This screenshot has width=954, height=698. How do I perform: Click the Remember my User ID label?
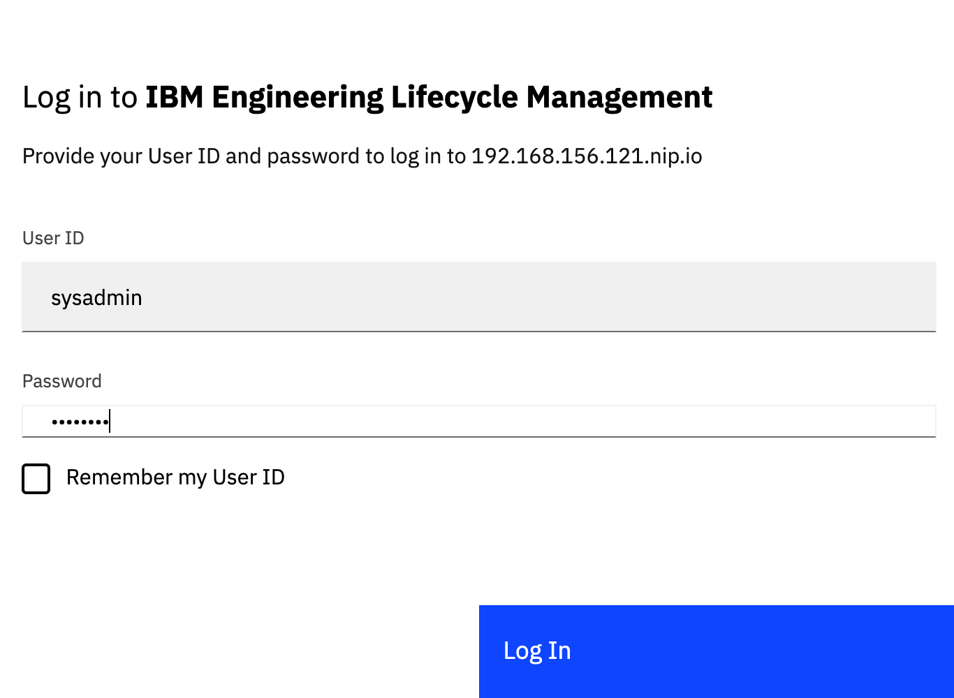[175, 477]
